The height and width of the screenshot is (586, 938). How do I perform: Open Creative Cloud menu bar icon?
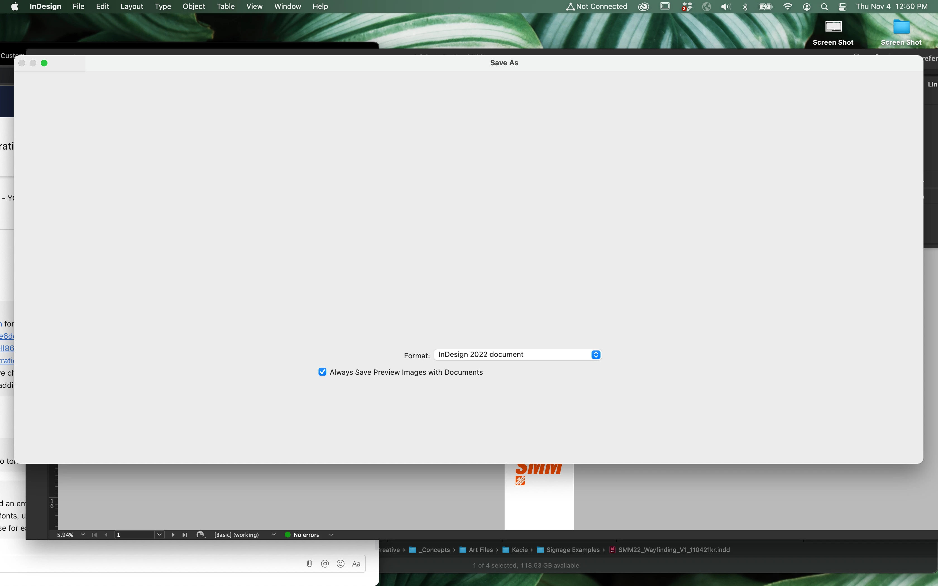click(643, 7)
